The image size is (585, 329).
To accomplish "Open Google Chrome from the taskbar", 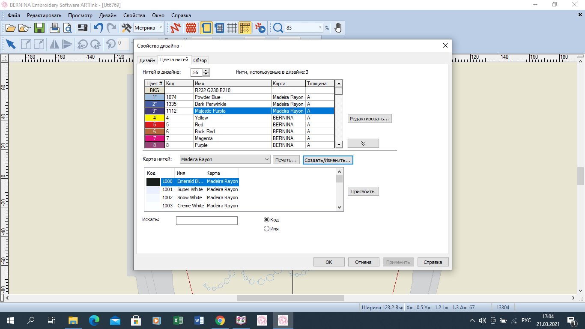I will 220,320.
